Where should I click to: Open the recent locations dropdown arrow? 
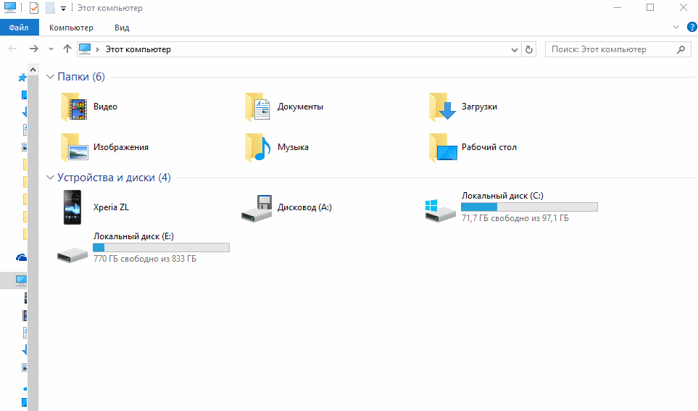point(51,49)
